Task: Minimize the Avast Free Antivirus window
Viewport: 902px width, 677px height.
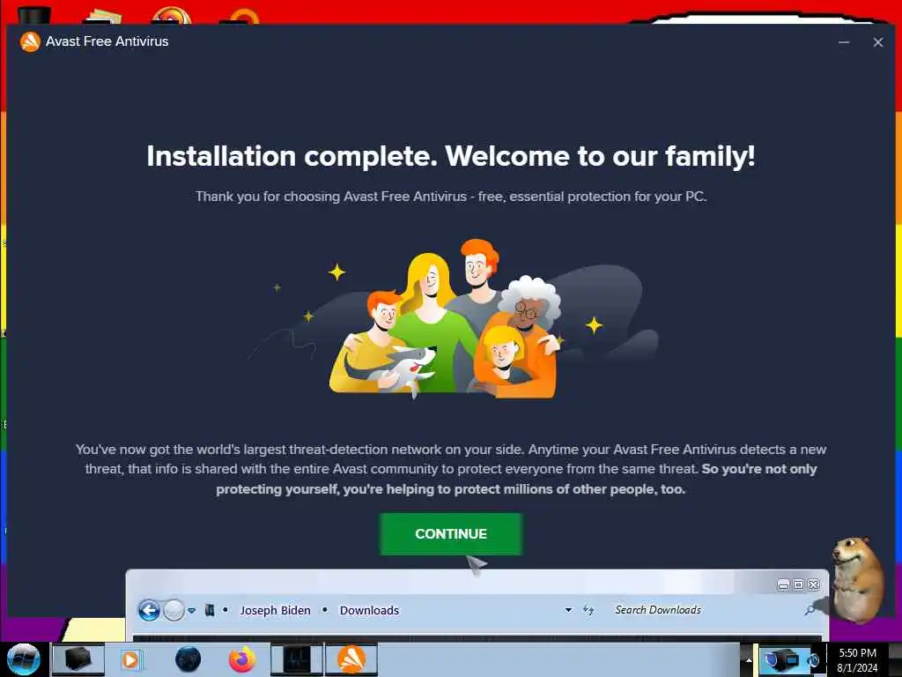Action: click(843, 42)
